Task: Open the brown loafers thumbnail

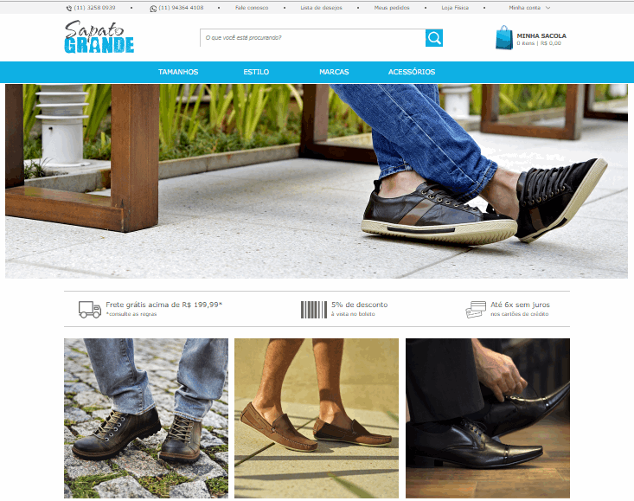Action: coord(317,418)
